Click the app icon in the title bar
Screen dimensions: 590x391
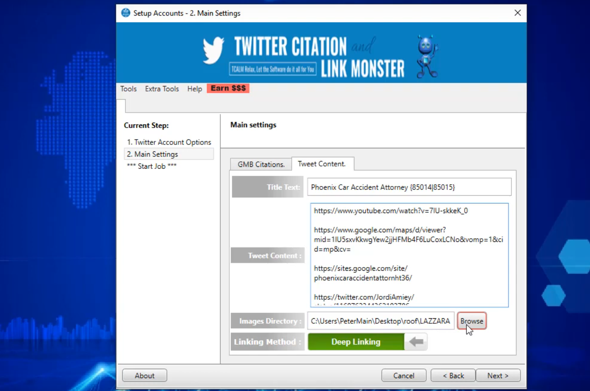point(125,13)
